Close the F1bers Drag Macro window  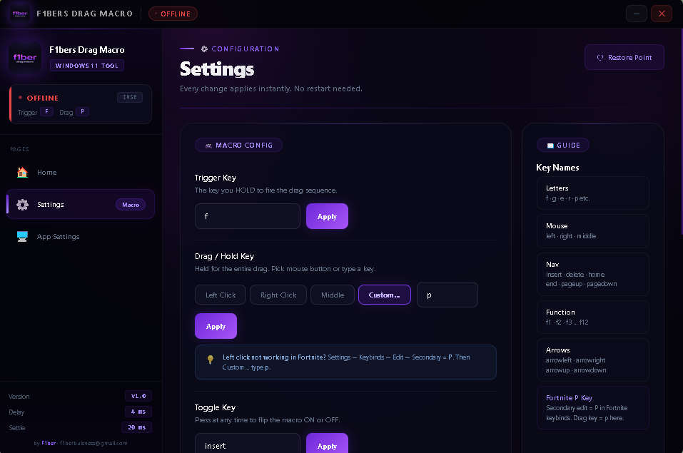coord(662,14)
